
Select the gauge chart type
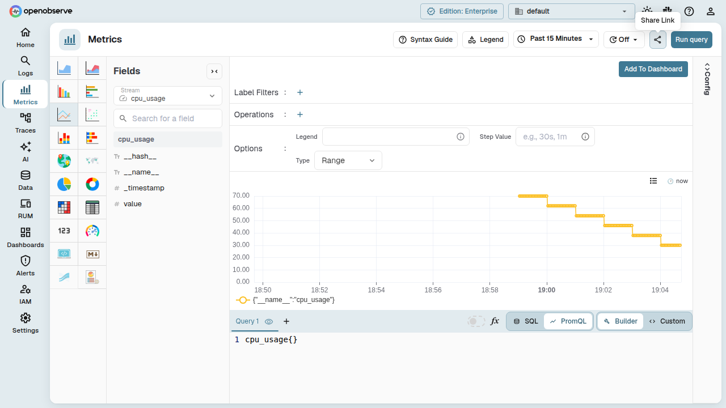[92, 231]
